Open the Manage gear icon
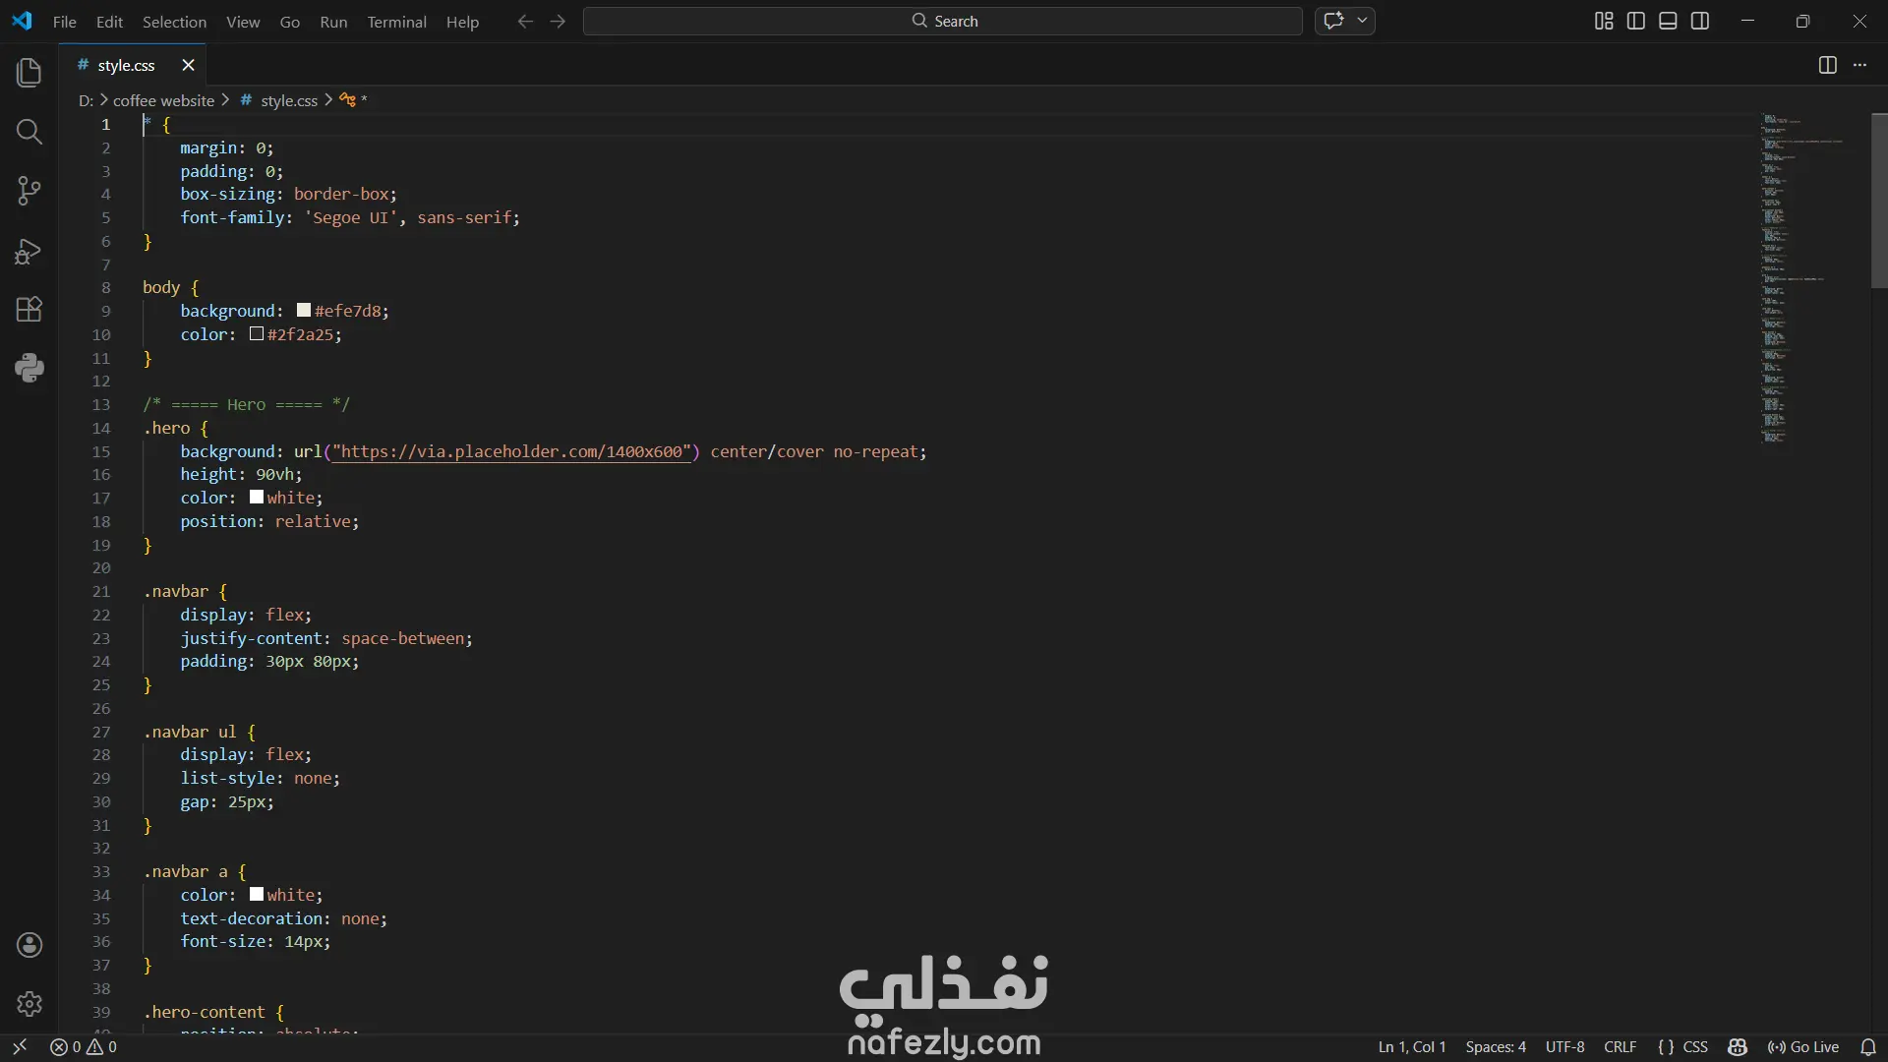 point(29,1004)
